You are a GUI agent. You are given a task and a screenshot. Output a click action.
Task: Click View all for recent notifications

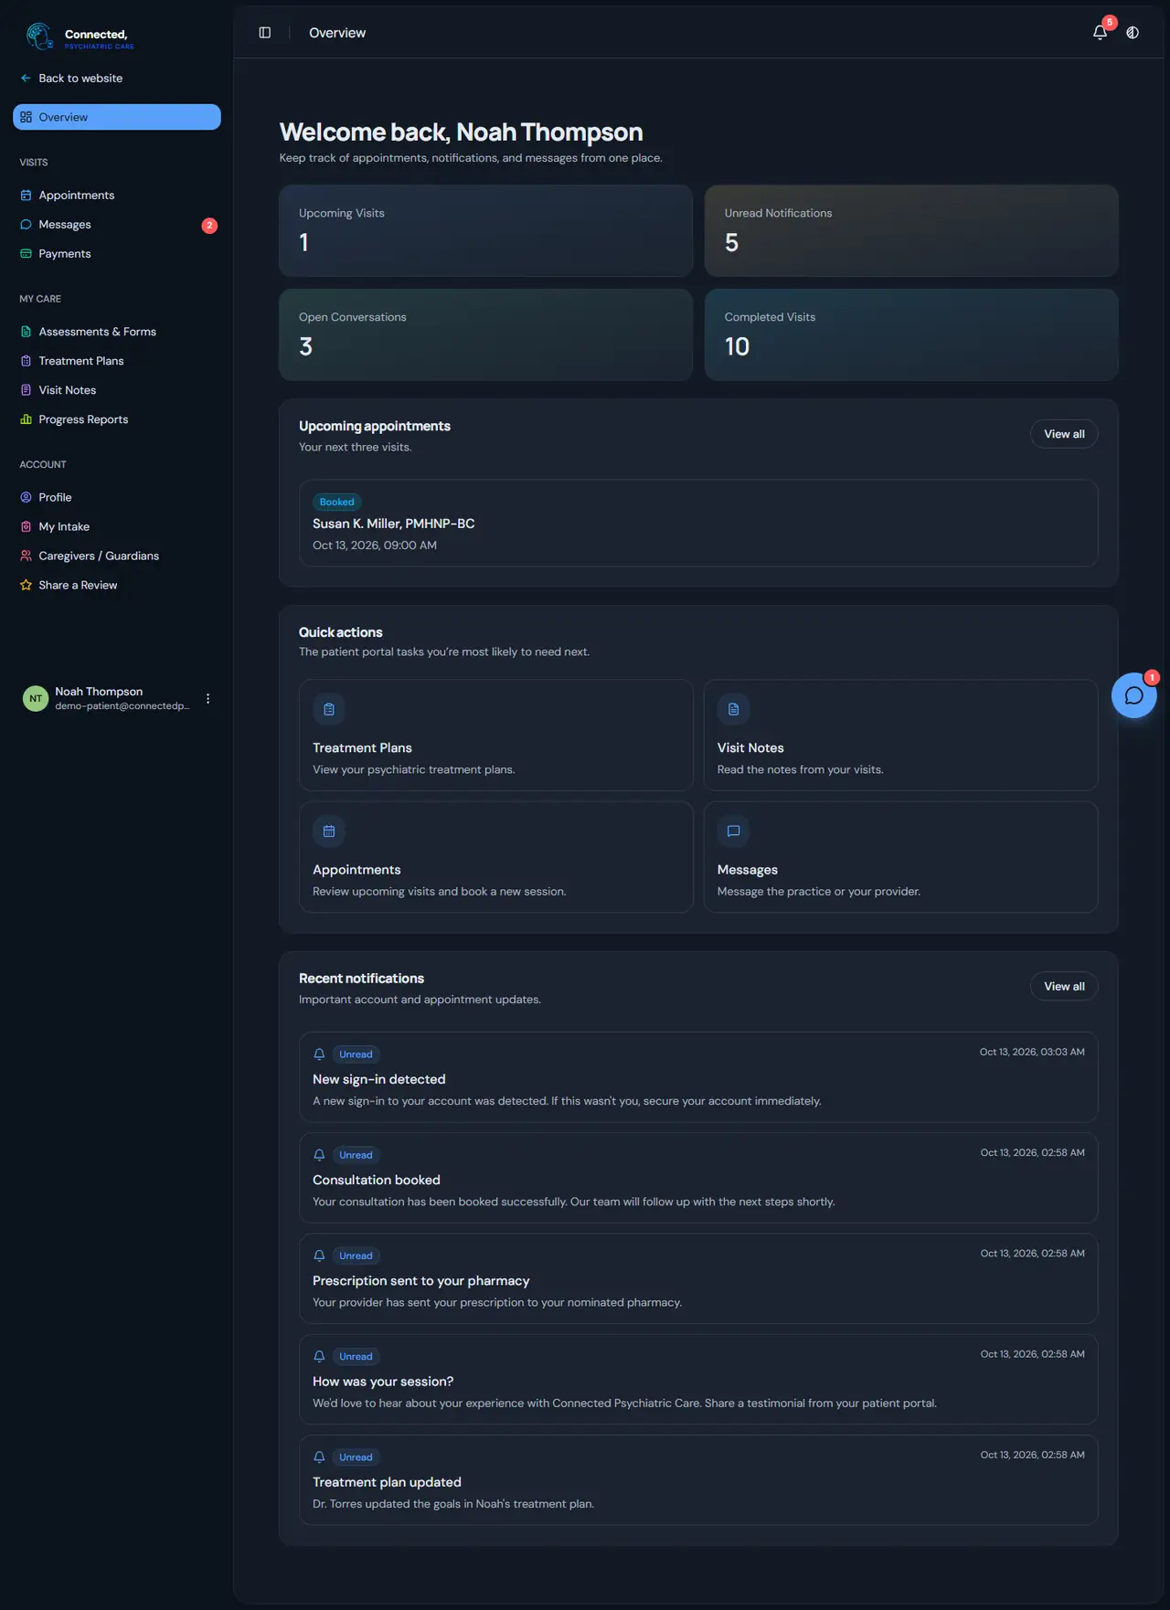[1064, 986]
